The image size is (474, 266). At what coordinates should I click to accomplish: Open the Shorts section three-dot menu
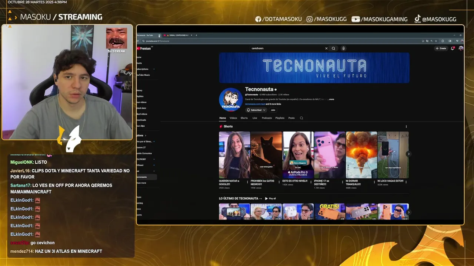406,127
